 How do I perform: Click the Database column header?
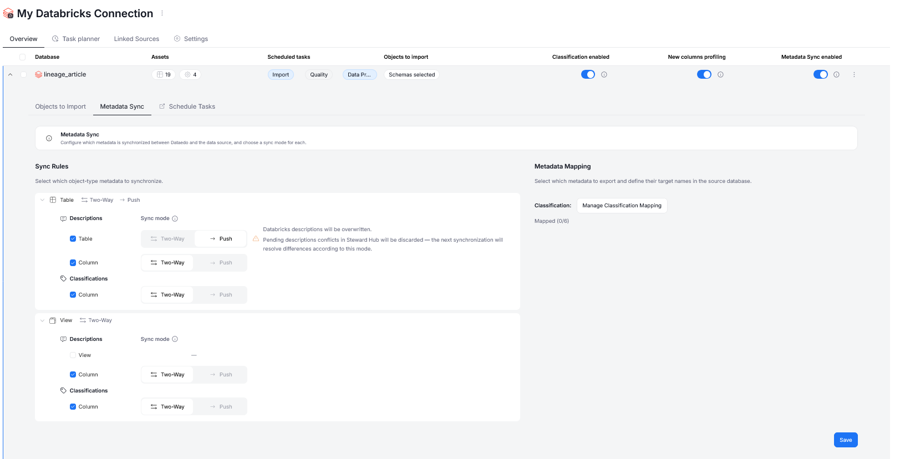pos(47,57)
